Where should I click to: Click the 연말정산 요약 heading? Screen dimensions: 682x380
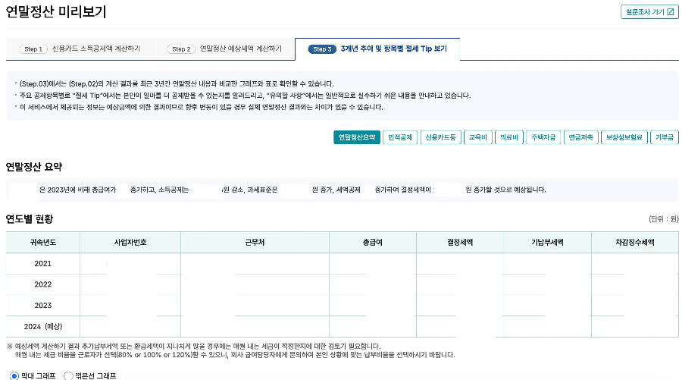(x=34, y=167)
